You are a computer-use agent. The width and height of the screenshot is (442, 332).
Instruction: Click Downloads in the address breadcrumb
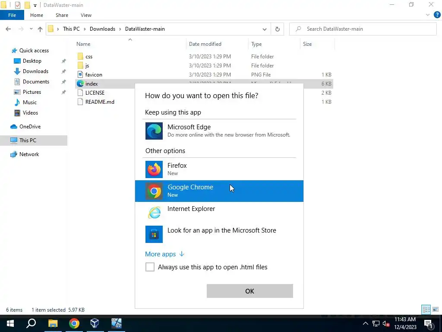coord(102,29)
